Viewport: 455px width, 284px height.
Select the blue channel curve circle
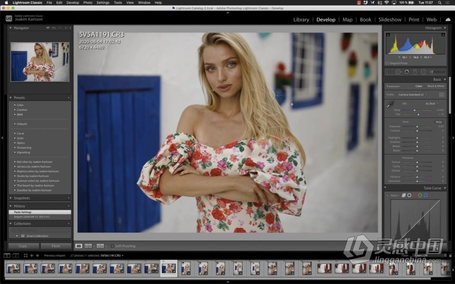click(426, 195)
